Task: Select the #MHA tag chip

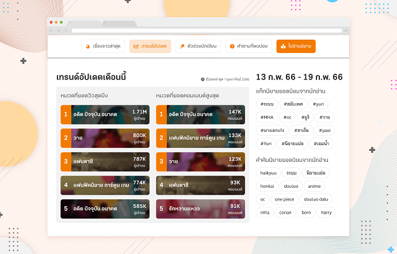Action: pos(267,117)
